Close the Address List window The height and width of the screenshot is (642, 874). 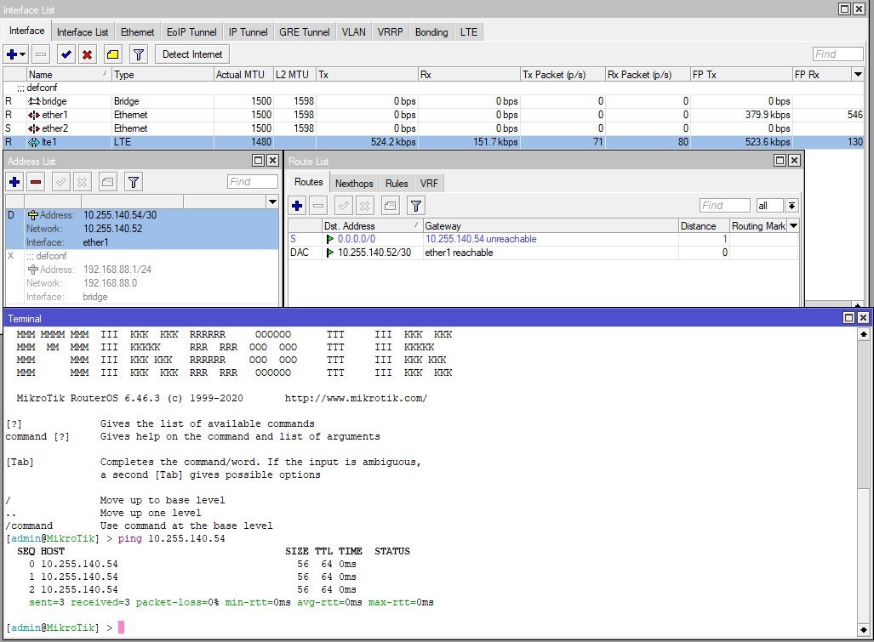(272, 161)
